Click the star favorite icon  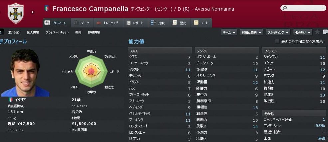pos(317,32)
